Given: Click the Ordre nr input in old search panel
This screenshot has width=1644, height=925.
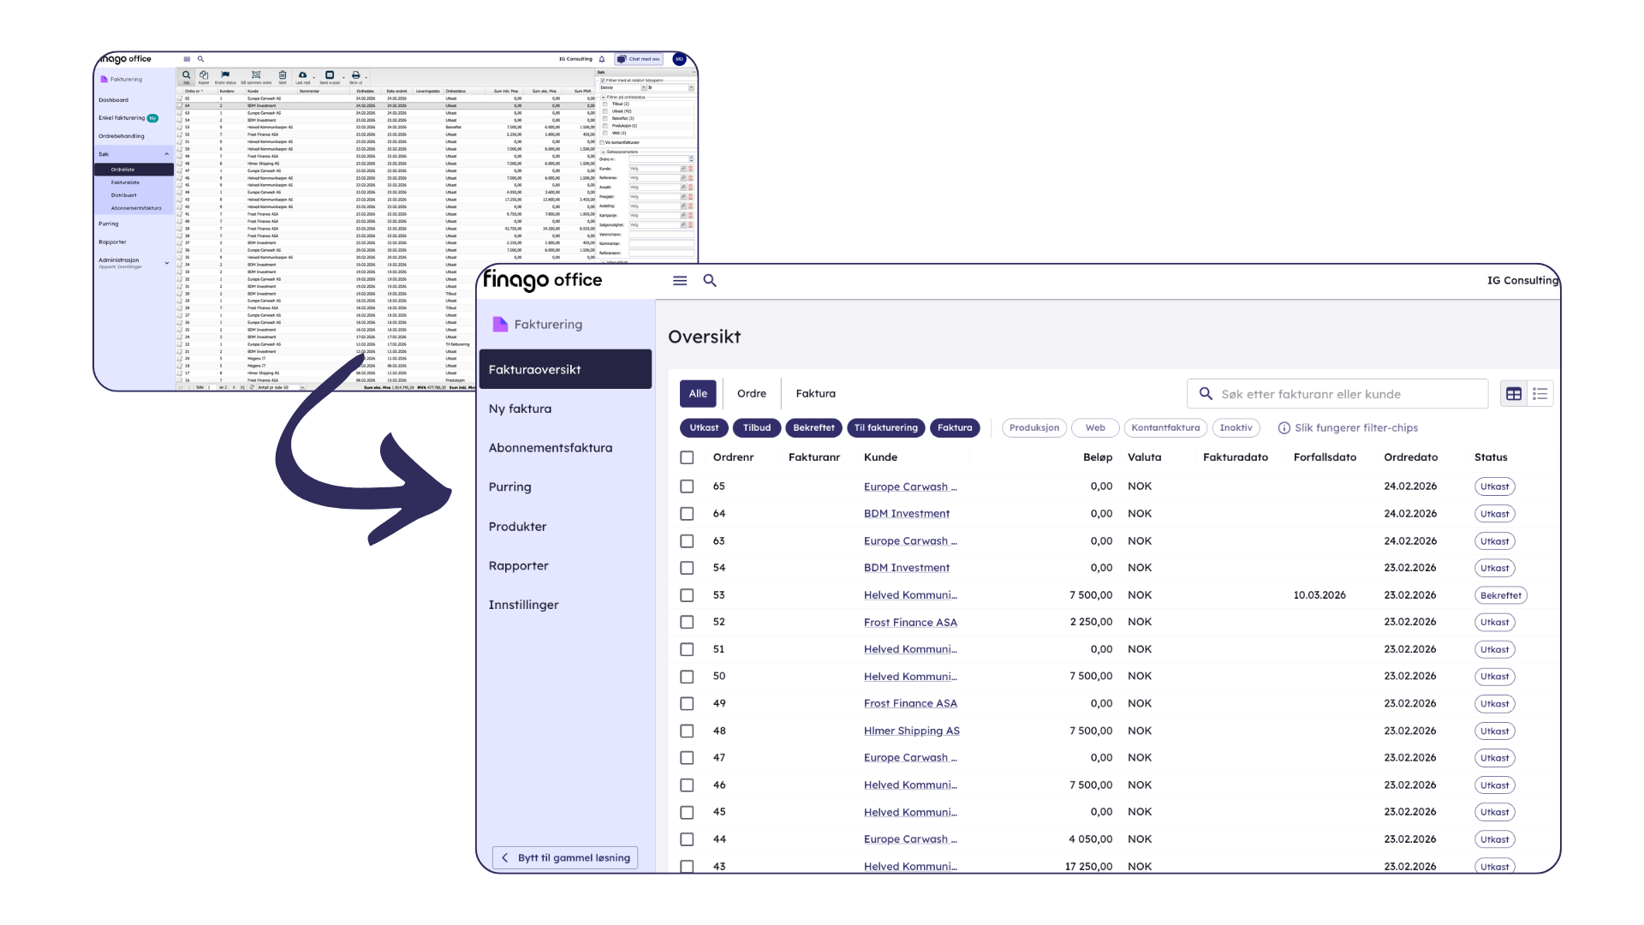Looking at the screenshot, I should [658, 159].
